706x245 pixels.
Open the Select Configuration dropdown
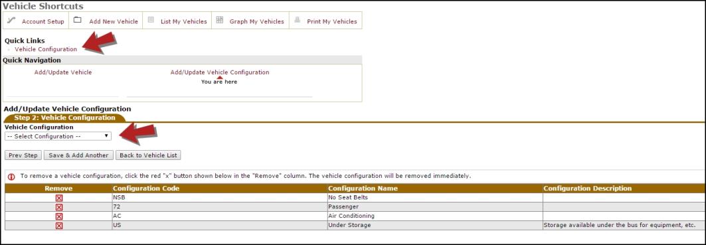(58, 136)
